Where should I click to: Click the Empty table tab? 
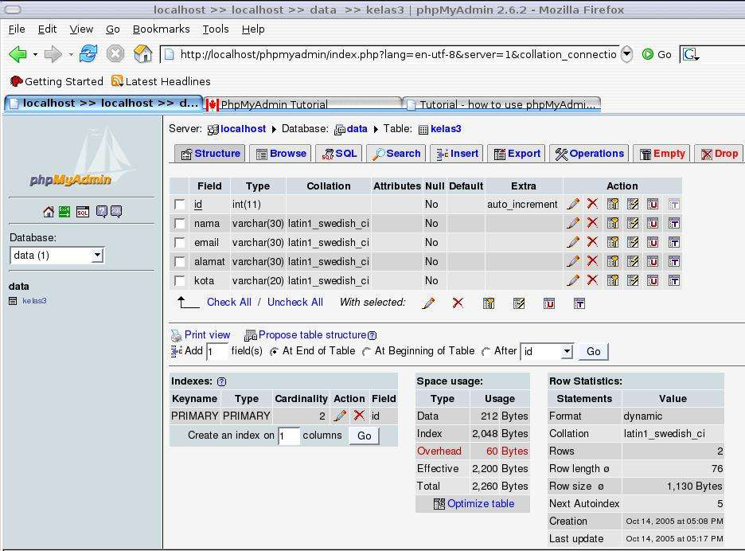coord(661,154)
